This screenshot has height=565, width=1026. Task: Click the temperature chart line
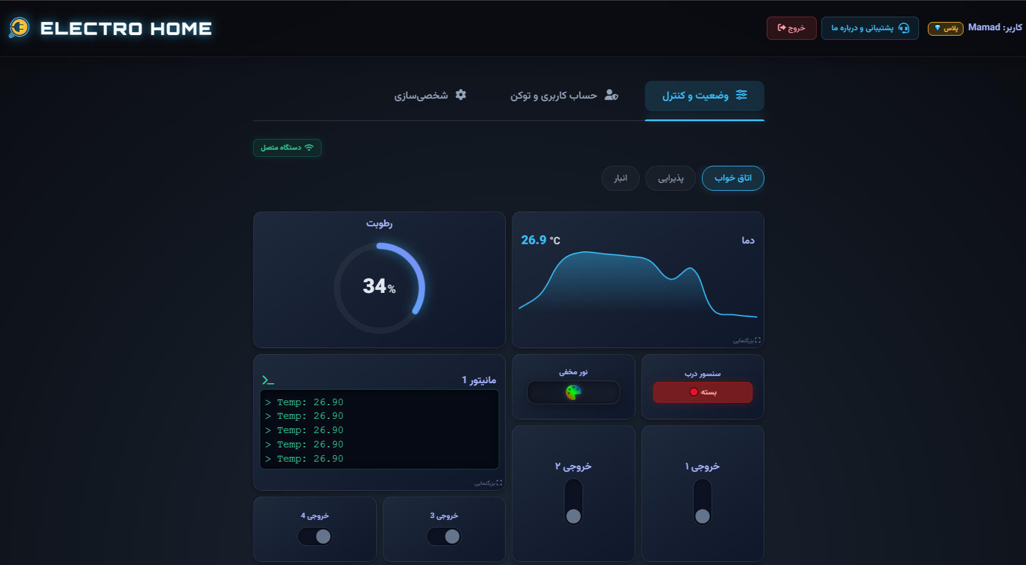638,284
